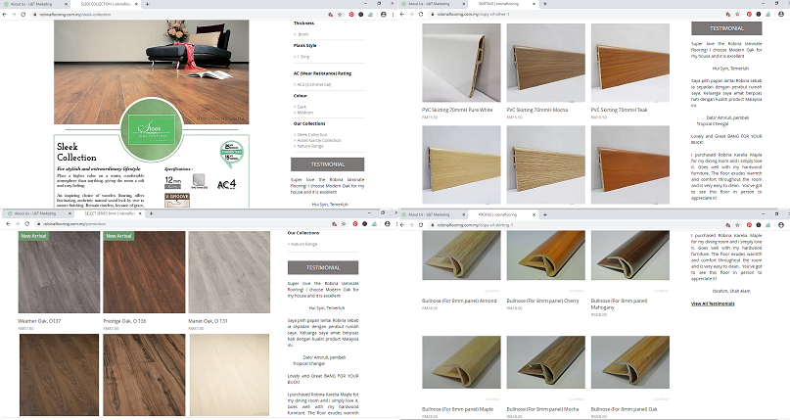Reload the Sleek Collection page

[23, 14]
